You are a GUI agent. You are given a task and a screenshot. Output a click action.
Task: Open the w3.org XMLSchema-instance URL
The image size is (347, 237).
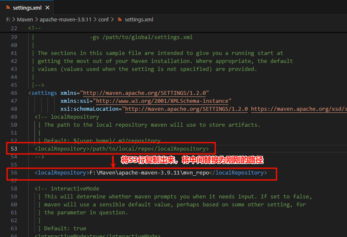[x=162, y=101]
